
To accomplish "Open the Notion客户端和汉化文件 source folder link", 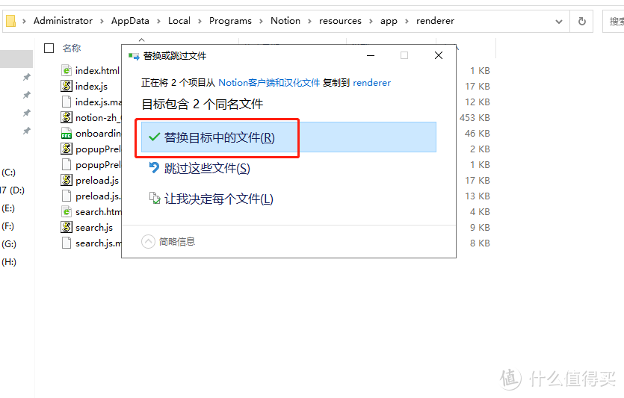I will (x=269, y=83).
